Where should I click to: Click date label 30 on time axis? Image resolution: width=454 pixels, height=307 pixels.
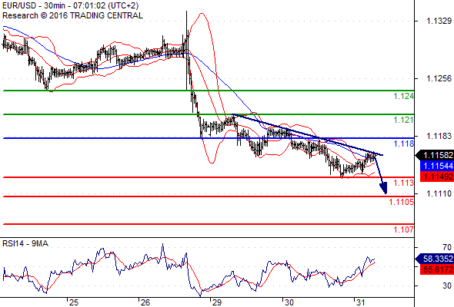(x=289, y=302)
